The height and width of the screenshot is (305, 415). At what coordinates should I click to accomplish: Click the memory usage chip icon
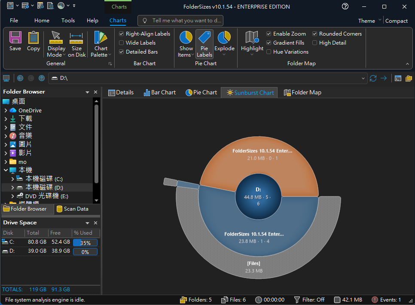[337, 300]
